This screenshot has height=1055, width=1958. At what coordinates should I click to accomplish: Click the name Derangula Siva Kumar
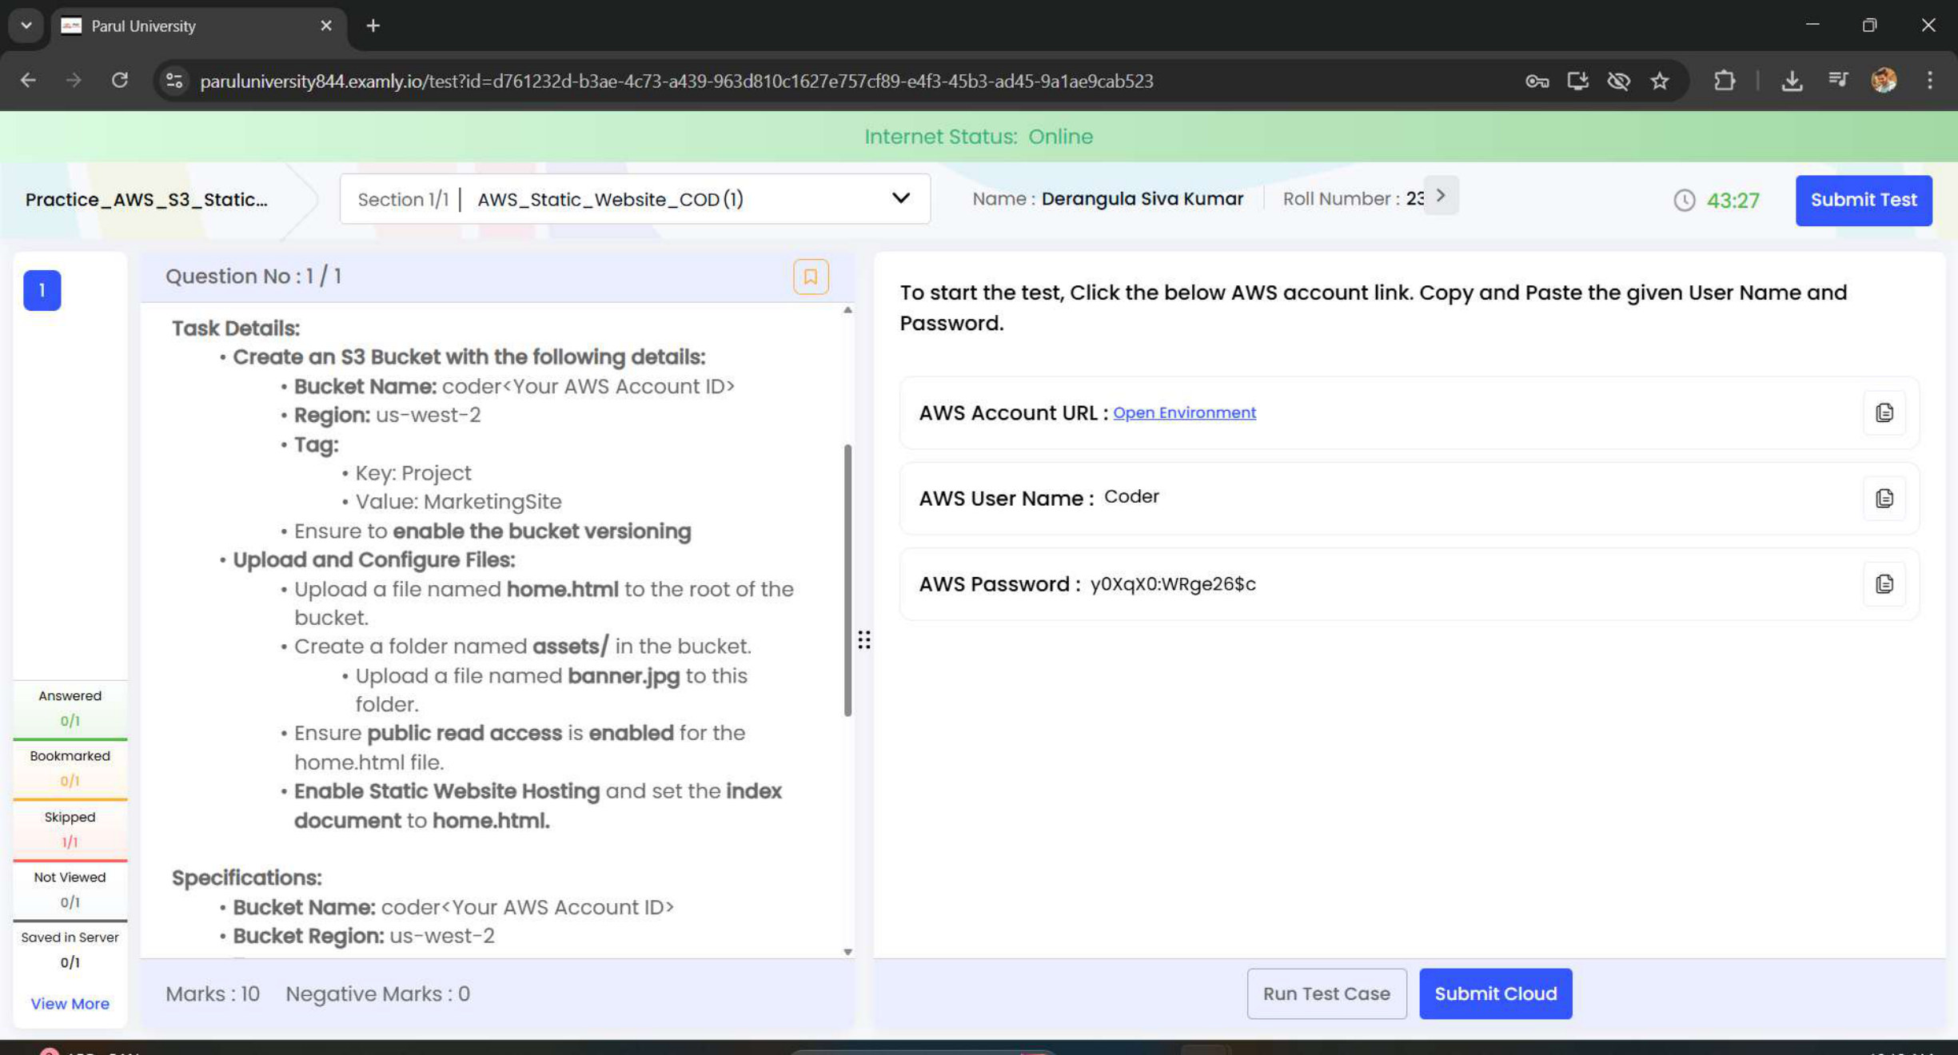click(1142, 199)
